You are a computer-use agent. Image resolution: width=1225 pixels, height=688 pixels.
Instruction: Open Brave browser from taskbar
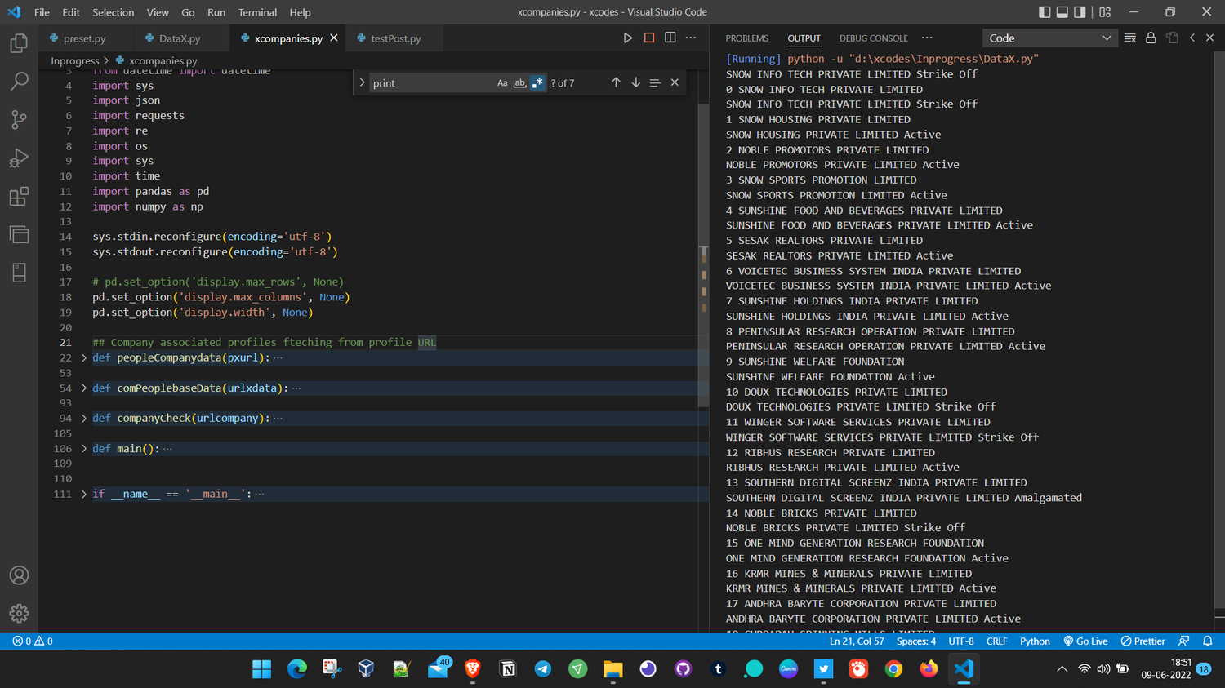pyautogui.click(x=472, y=669)
